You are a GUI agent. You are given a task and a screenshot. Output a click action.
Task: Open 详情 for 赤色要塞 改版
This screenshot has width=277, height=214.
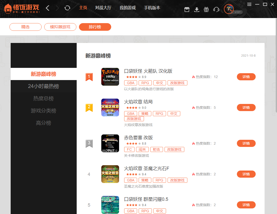tap(246, 143)
